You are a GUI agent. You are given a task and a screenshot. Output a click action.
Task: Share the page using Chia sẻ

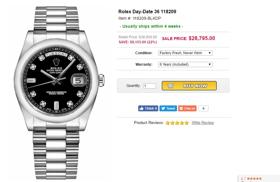[x=187, y=108]
